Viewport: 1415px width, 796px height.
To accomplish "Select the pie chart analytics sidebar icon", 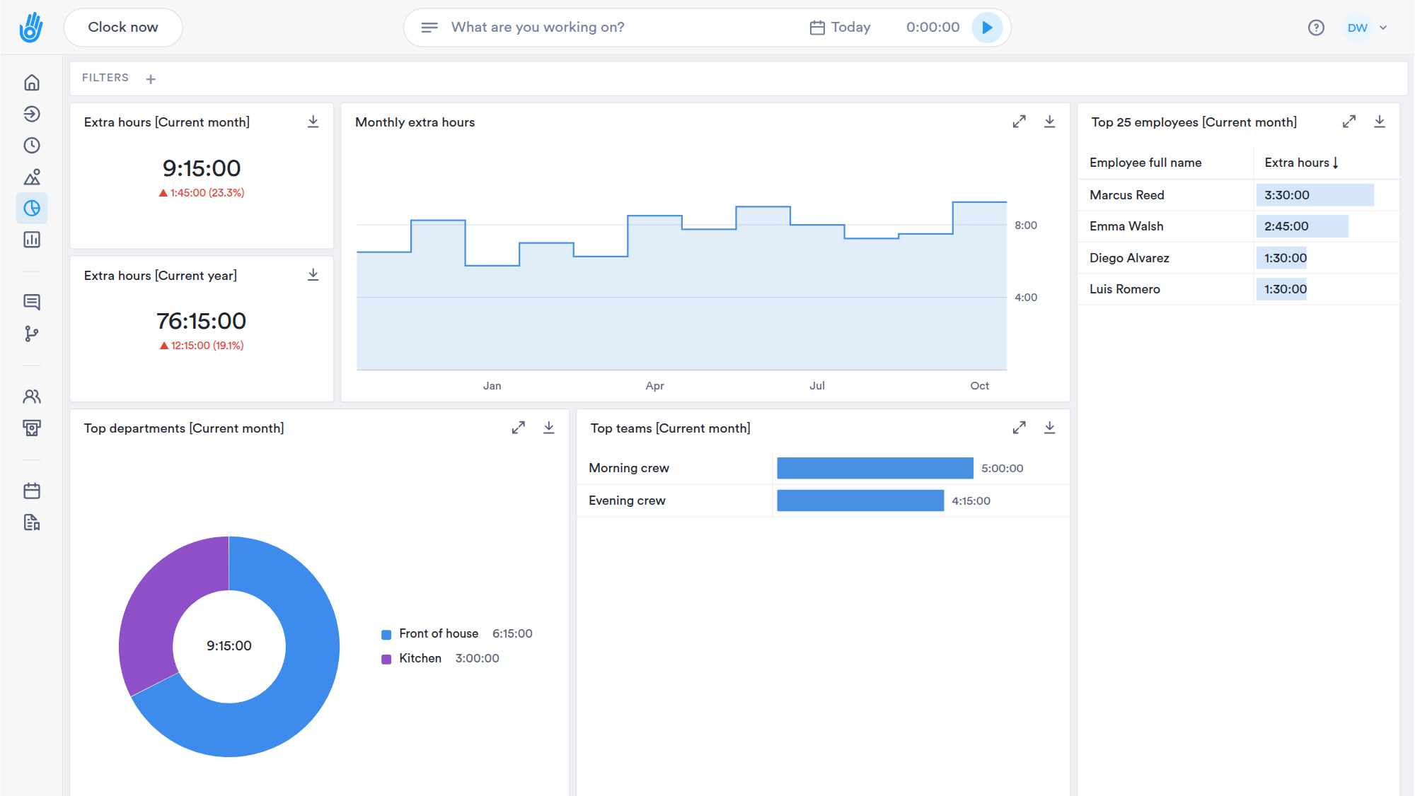I will coord(32,208).
